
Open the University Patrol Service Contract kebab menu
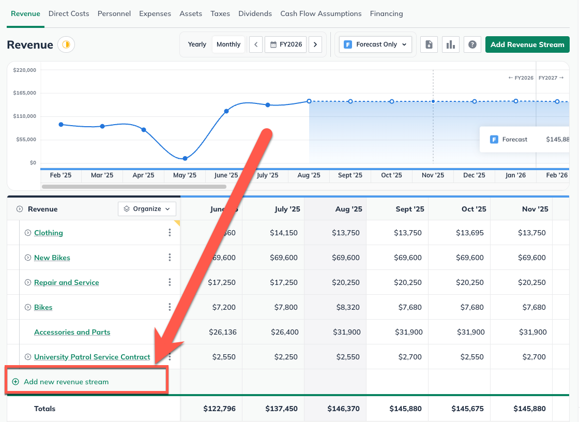coord(170,357)
